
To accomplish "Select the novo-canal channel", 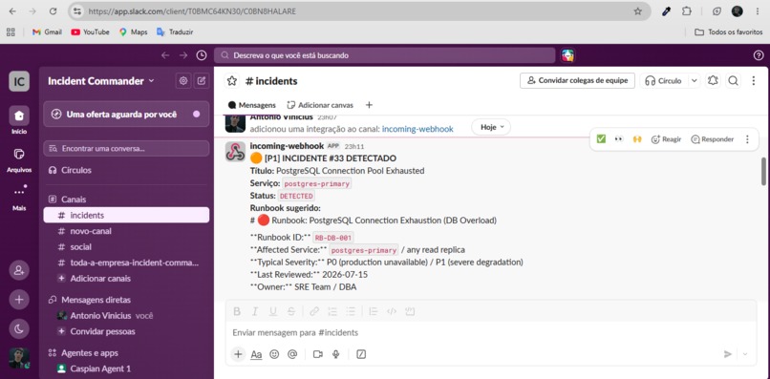I will pyautogui.click(x=126, y=231).
